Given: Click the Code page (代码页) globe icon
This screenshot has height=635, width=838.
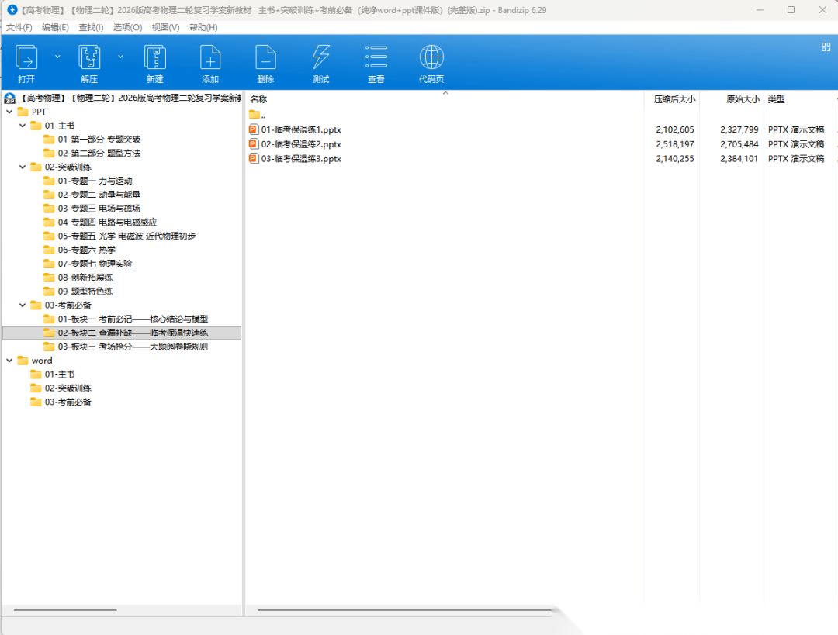Looking at the screenshot, I should 431,59.
